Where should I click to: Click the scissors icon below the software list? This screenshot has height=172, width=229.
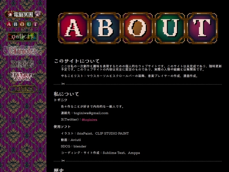[x=63, y=161]
